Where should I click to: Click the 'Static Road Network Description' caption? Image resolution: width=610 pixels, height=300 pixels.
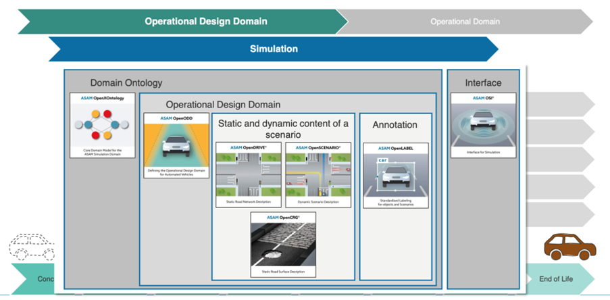tap(249, 202)
